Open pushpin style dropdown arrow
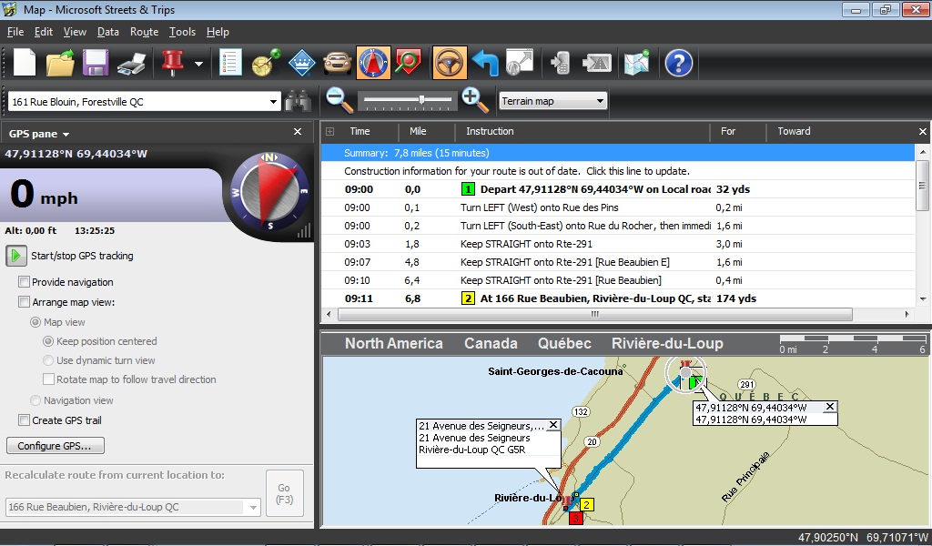This screenshot has height=546, width=932. pyautogui.click(x=198, y=64)
